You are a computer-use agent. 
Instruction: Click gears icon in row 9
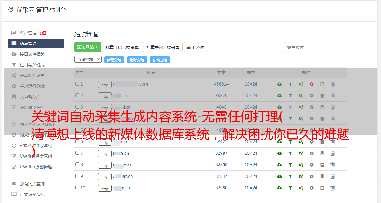(x=301, y=176)
